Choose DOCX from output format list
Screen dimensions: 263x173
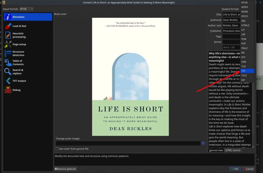[x=247, y=16]
